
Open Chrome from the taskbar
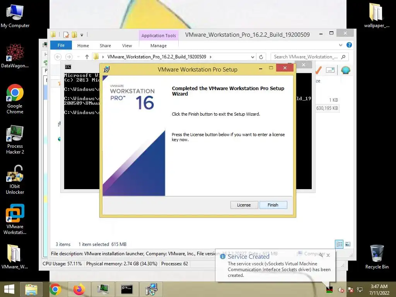coord(55,289)
